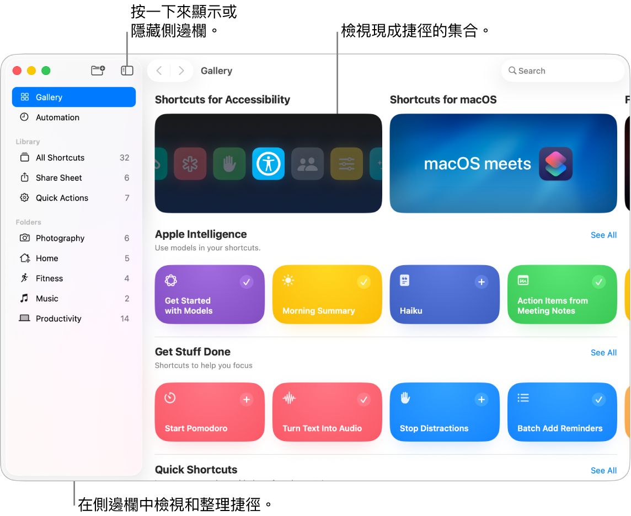Add Stop Distractions with plus button
This screenshot has width=631, height=516.
[482, 399]
